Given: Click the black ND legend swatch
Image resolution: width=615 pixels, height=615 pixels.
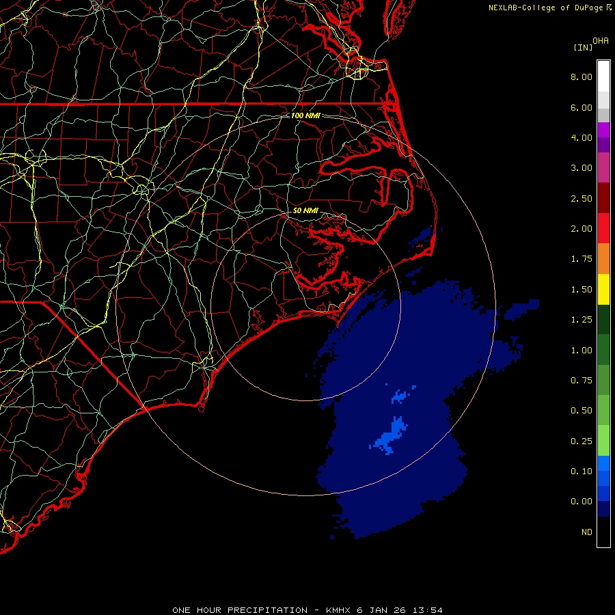Looking at the screenshot, I should coord(603,532).
